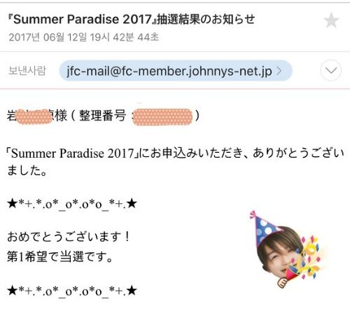Expand sender details with the circled chevron
This screenshot has height=314, width=350.
(331, 70)
